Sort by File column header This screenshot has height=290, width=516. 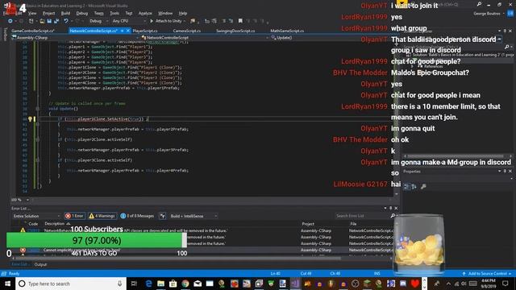click(353, 224)
